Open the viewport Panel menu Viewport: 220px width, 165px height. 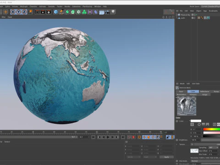[x=10, y=17]
